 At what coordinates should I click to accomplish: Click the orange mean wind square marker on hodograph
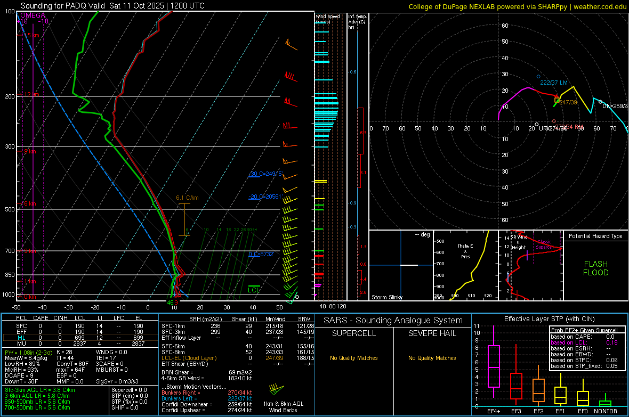(557, 100)
